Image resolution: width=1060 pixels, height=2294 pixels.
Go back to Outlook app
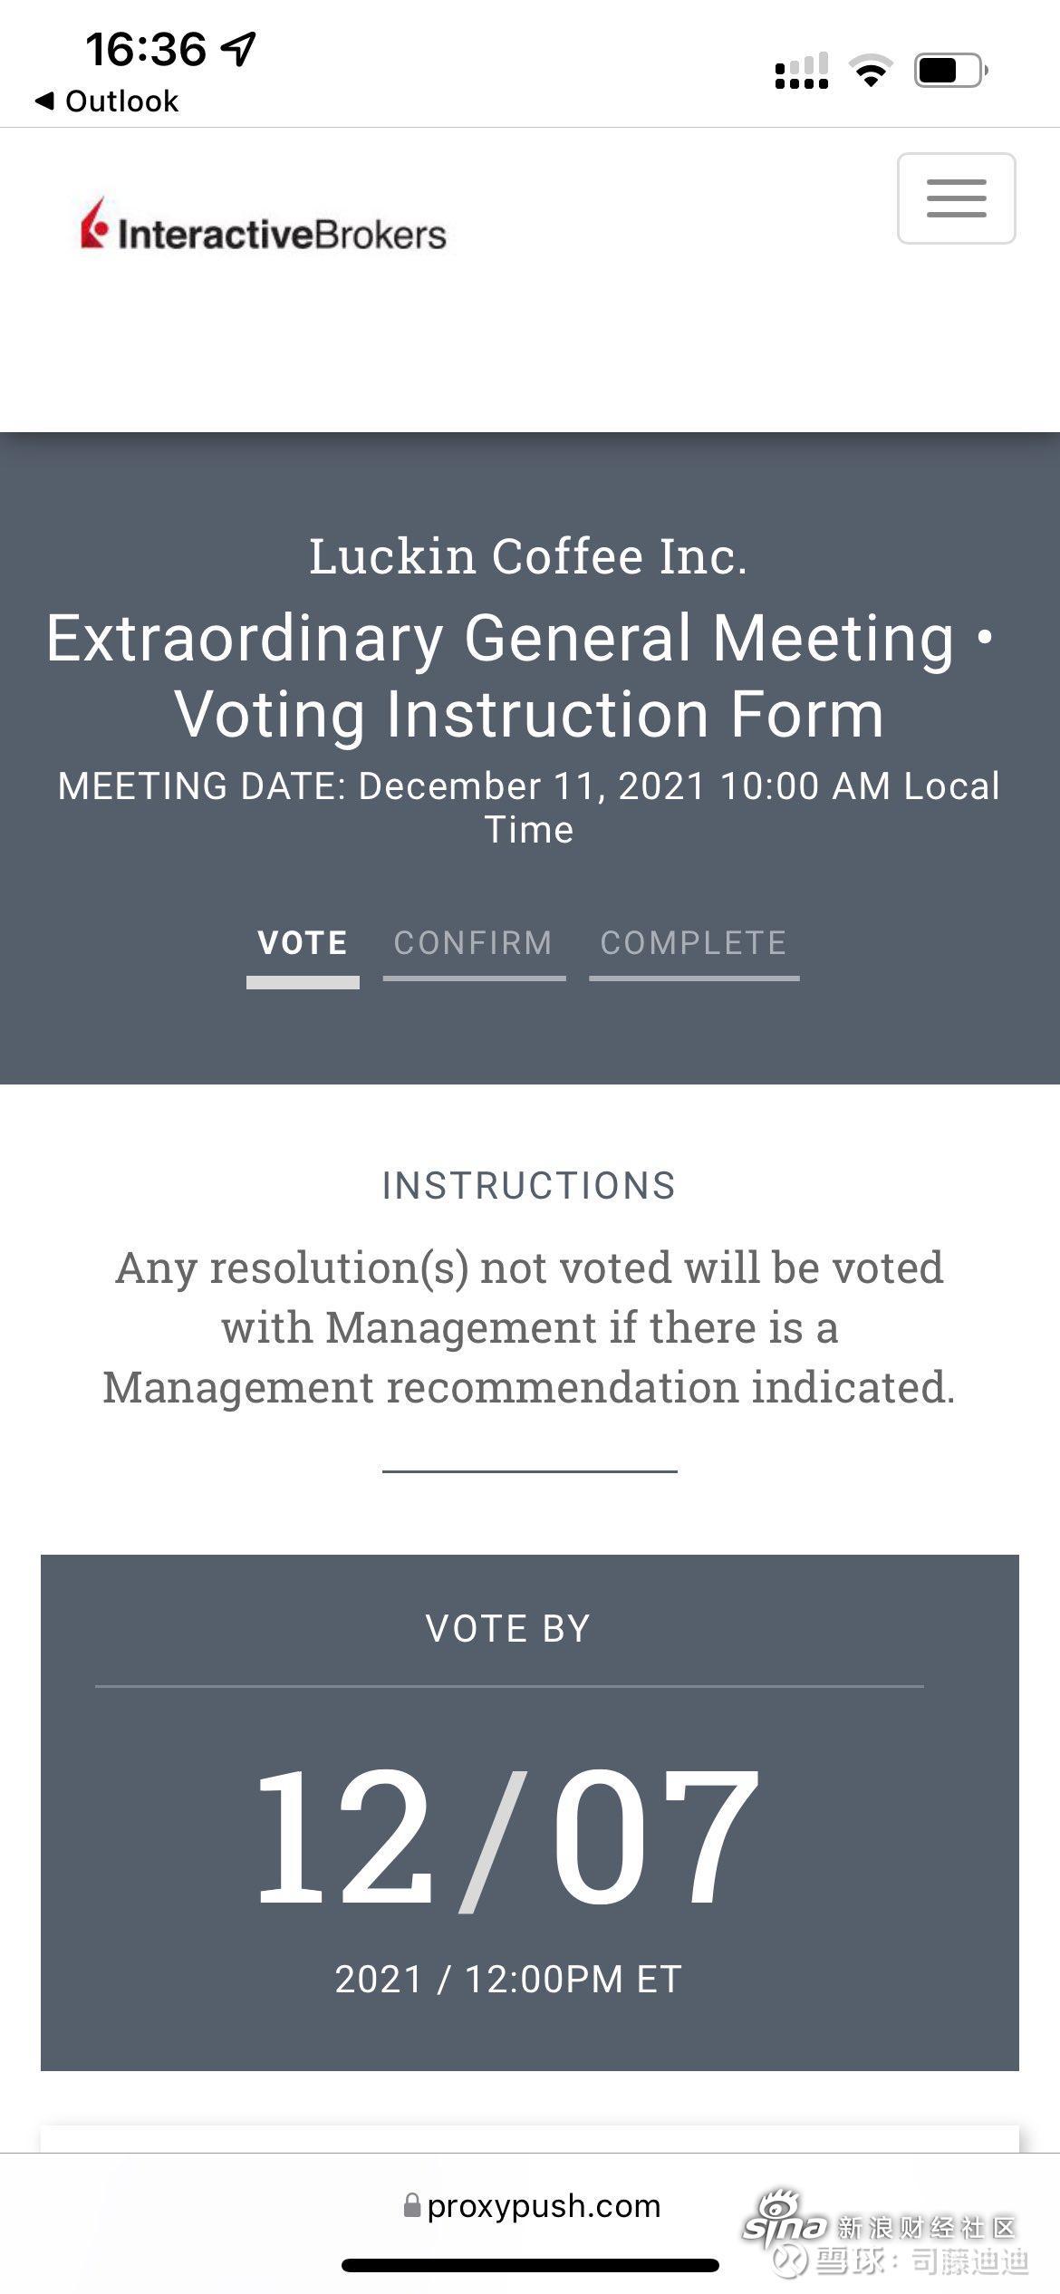click(x=107, y=101)
